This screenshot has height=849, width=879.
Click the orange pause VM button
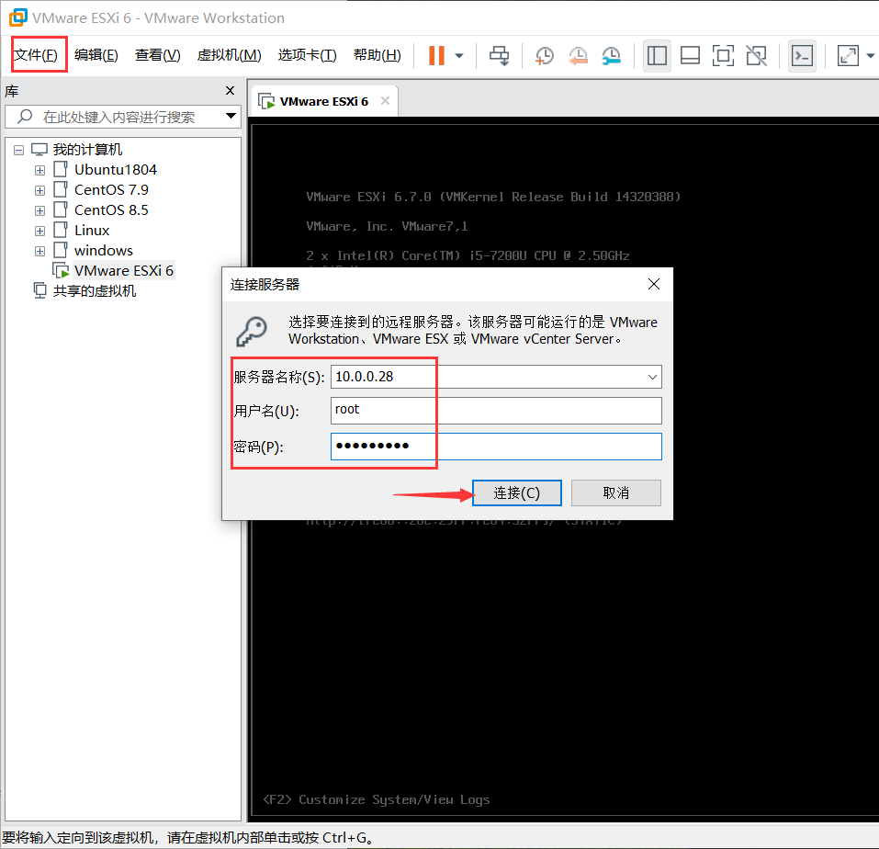[x=436, y=55]
